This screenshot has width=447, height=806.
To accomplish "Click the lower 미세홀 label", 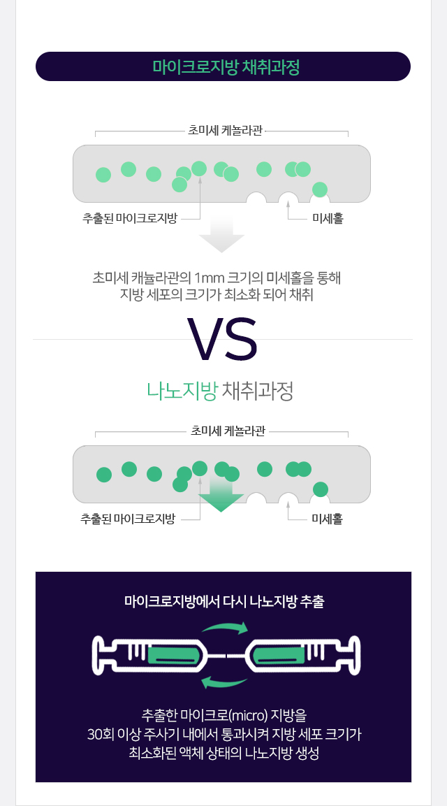I will [x=328, y=519].
